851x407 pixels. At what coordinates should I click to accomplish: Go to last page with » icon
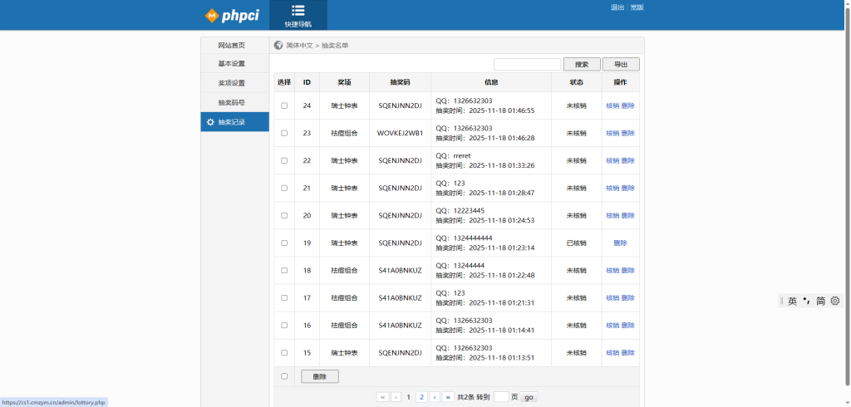click(x=448, y=397)
